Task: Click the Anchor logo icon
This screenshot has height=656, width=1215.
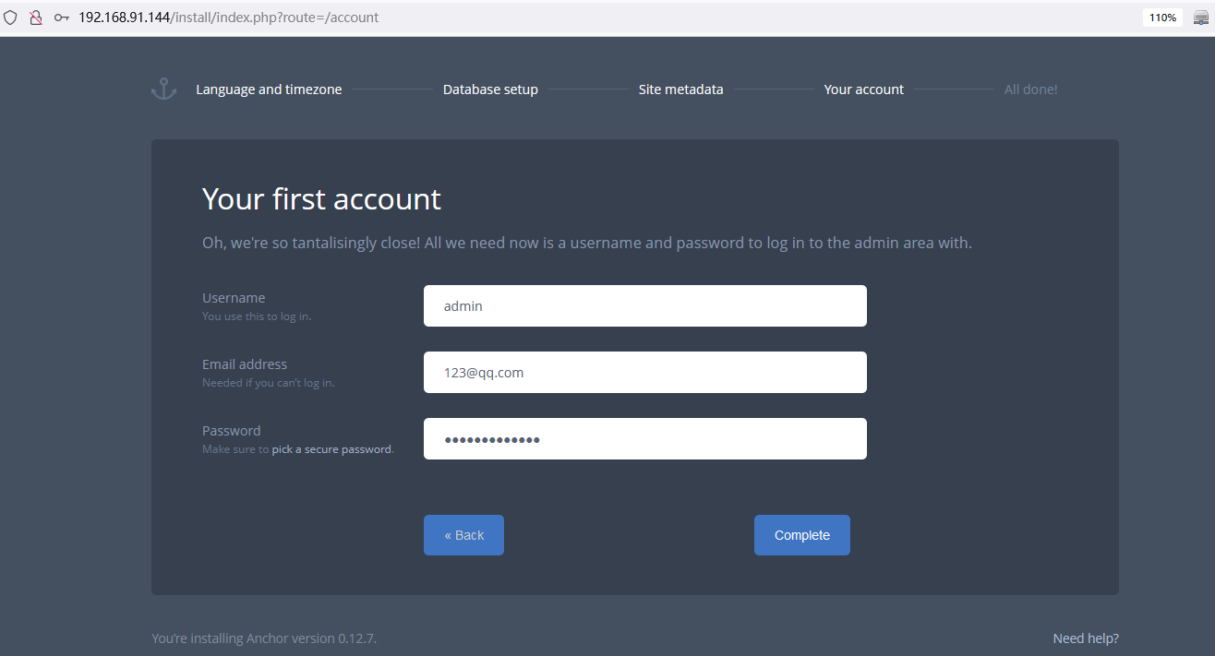Action: pos(163,89)
